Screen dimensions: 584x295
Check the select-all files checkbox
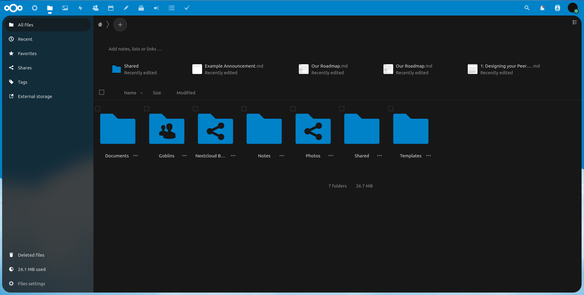click(102, 92)
